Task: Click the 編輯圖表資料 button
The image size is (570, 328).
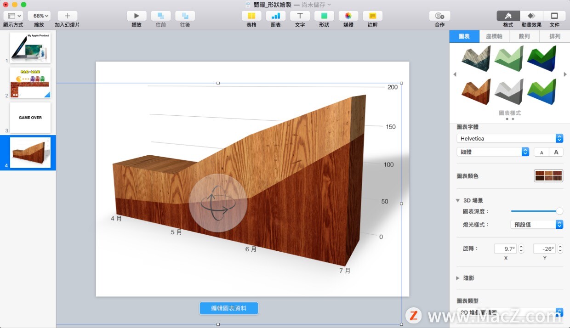Action: click(x=229, y=308)
